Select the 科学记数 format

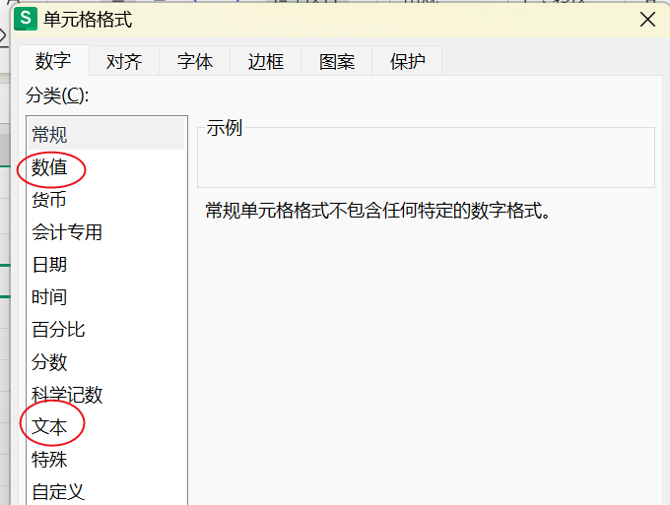tap(67, 395)
